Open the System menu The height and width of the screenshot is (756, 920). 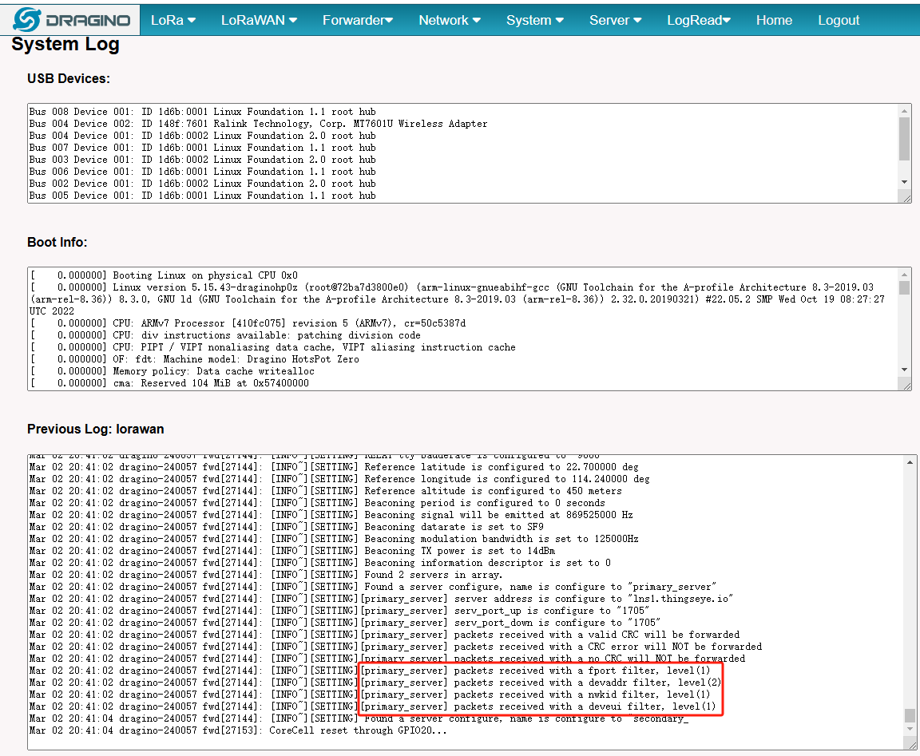tap(534, 20)
